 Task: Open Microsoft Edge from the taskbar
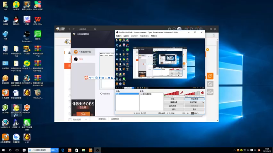click(x=63, y=150)
